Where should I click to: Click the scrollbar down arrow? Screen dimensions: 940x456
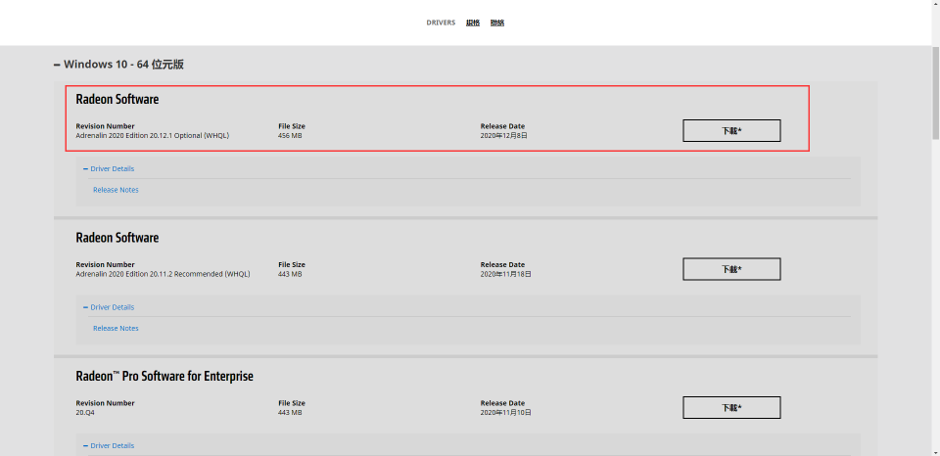[x=935, y=451]
